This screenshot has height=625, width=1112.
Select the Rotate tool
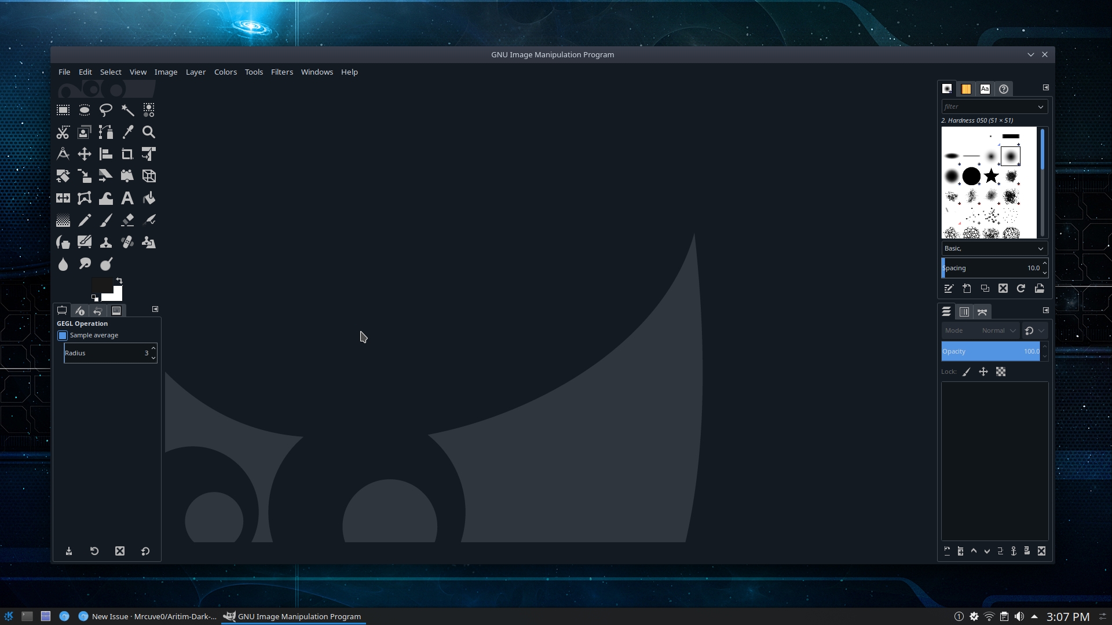(63, 176)
